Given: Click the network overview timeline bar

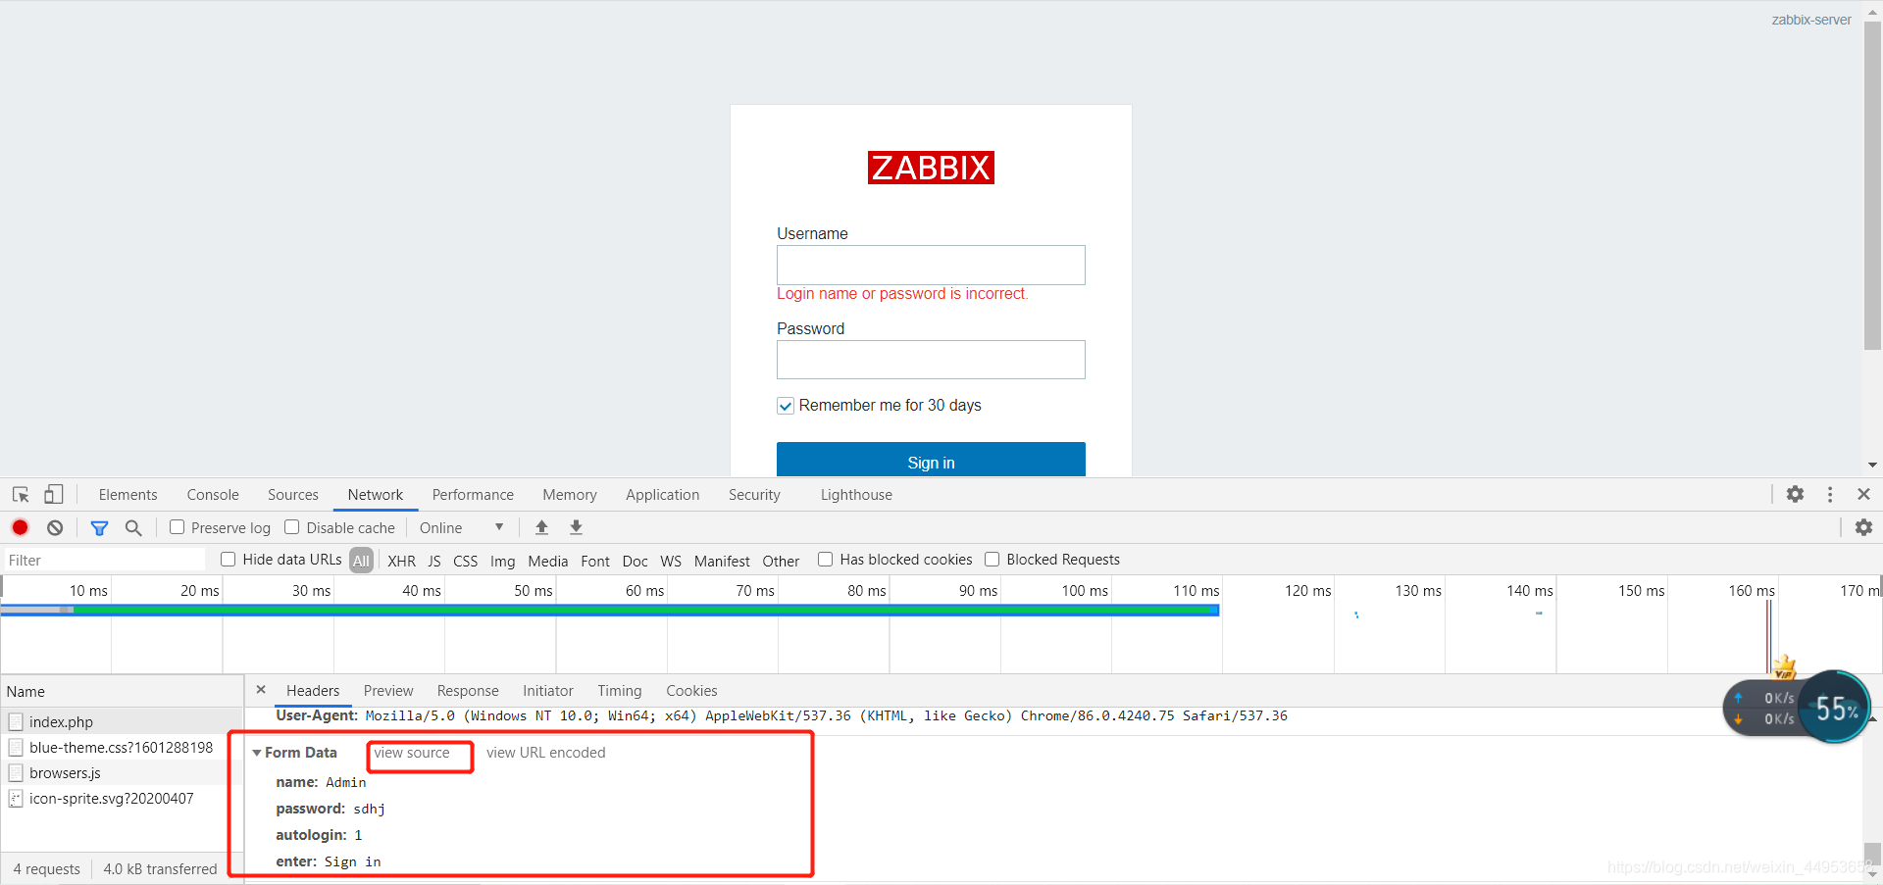Looking at the screenshot, I should pos(610,610).
